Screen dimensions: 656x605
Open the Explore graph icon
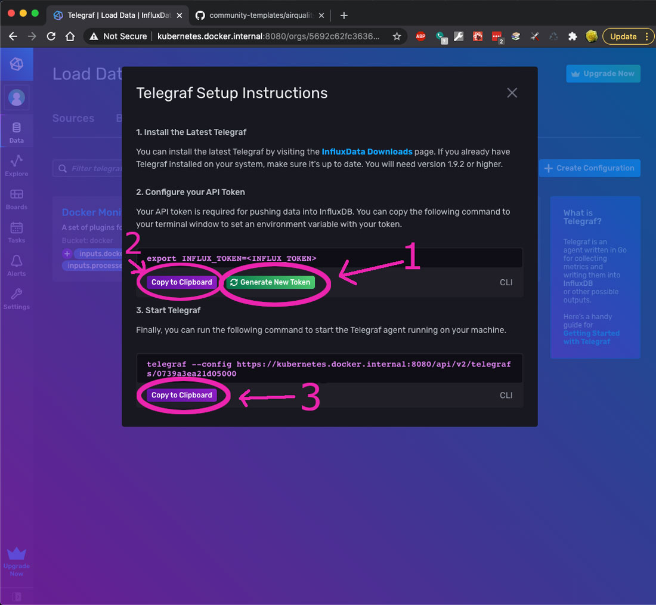click(x=16, y=165)
